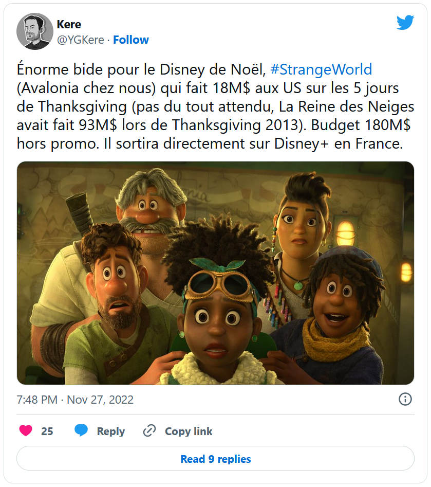Click the chain link copy icon
431x487 pixels.
tap(149, 431)
